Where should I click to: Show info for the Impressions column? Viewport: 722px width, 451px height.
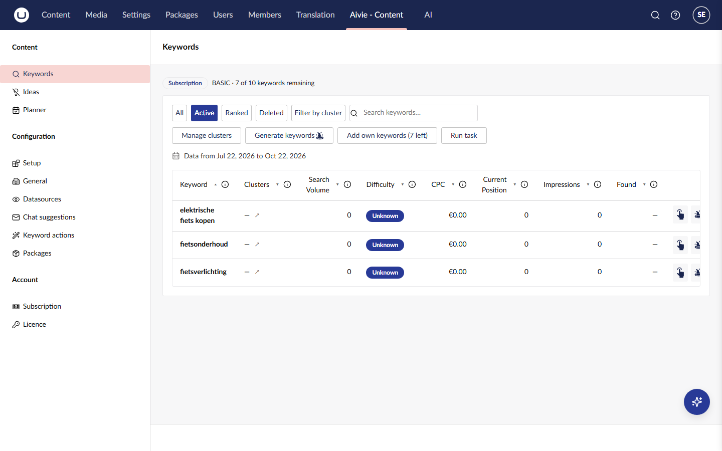pos(598,184)
